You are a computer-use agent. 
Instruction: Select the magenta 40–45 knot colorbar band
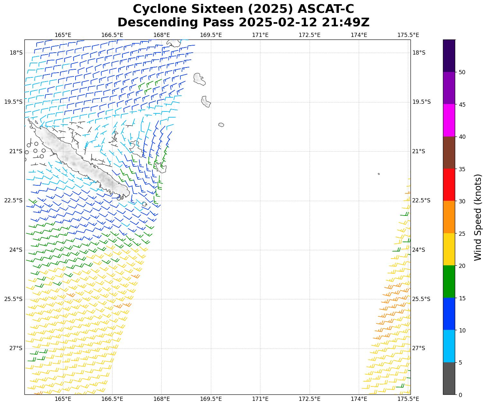449,120
